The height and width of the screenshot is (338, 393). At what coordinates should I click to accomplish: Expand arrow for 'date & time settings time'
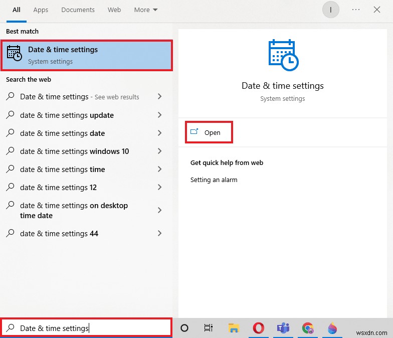coord(159,169)
